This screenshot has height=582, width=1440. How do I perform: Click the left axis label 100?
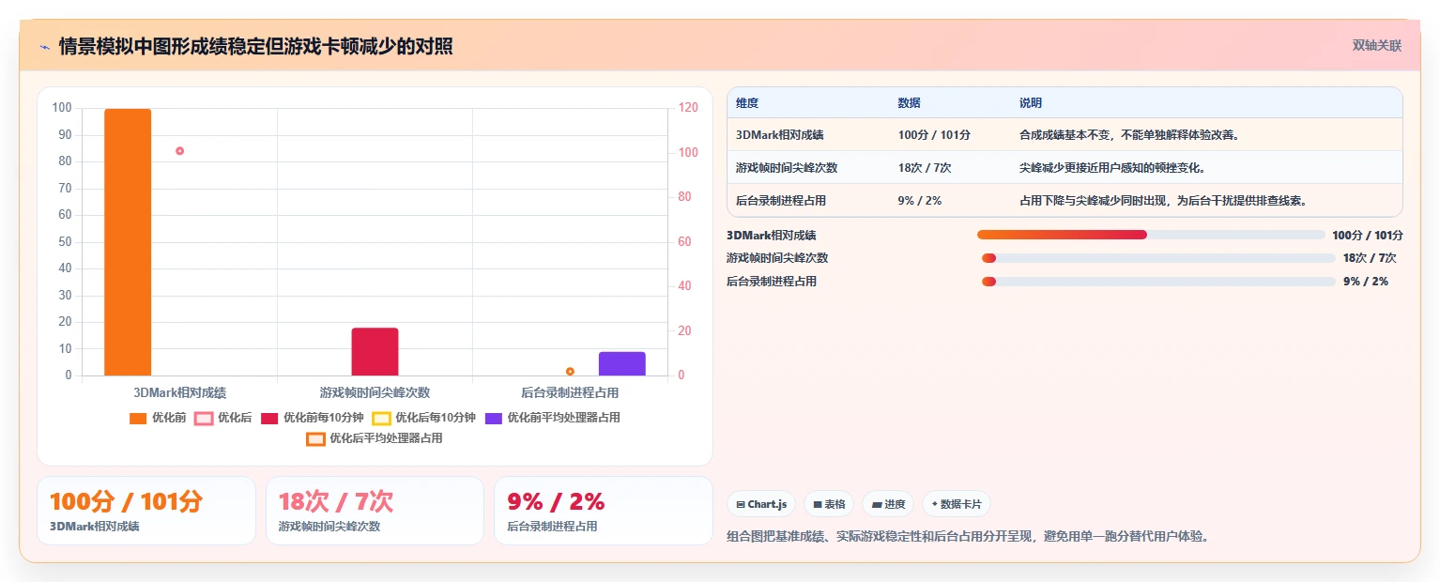[62, 108]
